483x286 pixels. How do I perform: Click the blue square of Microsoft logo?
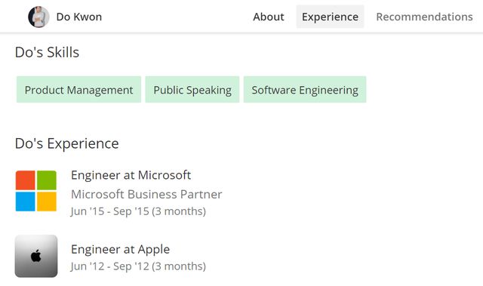tap(25, 201)
